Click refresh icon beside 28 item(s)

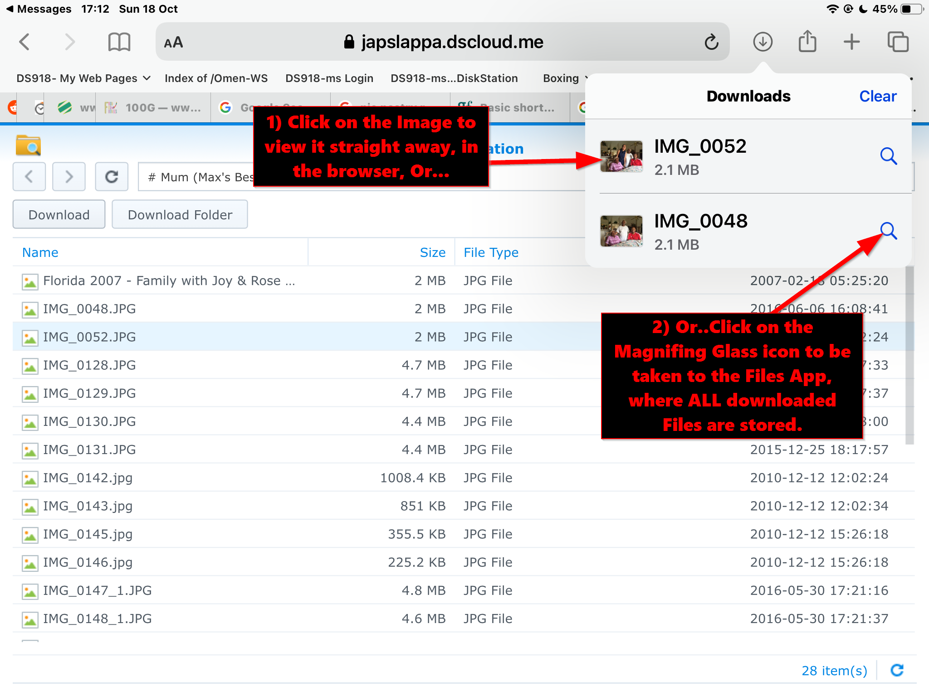(x=897, y=670)
